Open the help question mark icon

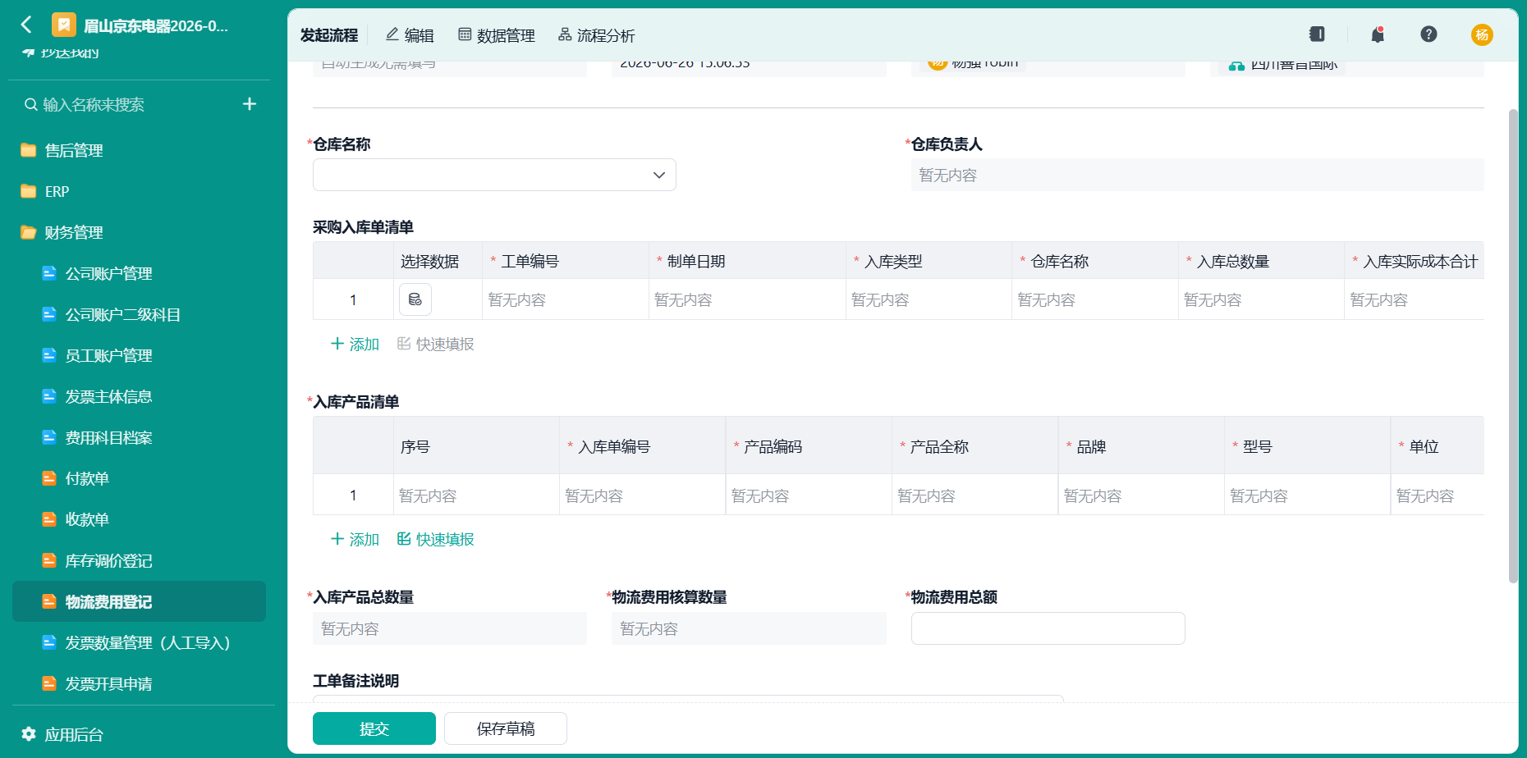tap(1428, 34)
